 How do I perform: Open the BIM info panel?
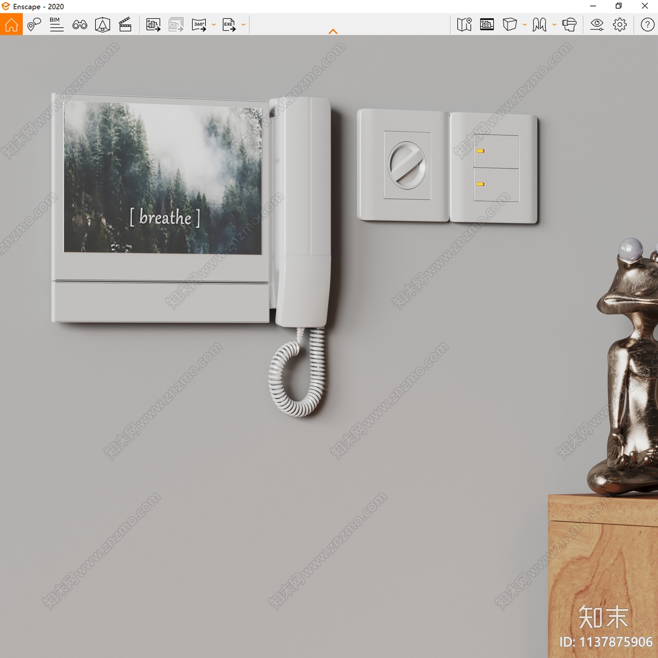click(x=56, y=25)
